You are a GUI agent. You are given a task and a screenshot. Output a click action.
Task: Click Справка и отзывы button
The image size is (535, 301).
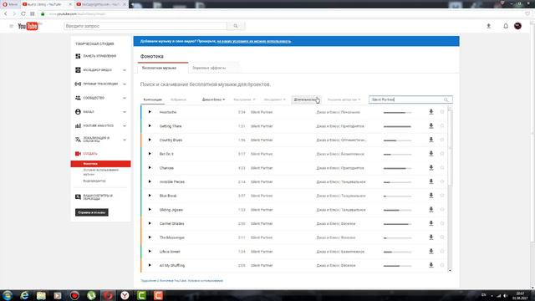[x=92, y=212]
